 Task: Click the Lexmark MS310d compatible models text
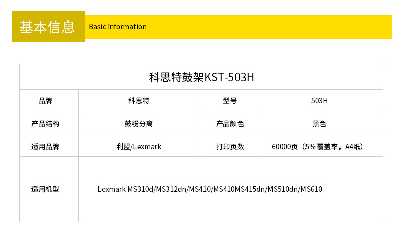pos(210,189)
